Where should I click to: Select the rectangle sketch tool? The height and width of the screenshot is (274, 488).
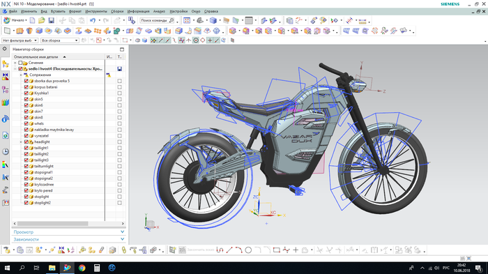tap(276, 250)
